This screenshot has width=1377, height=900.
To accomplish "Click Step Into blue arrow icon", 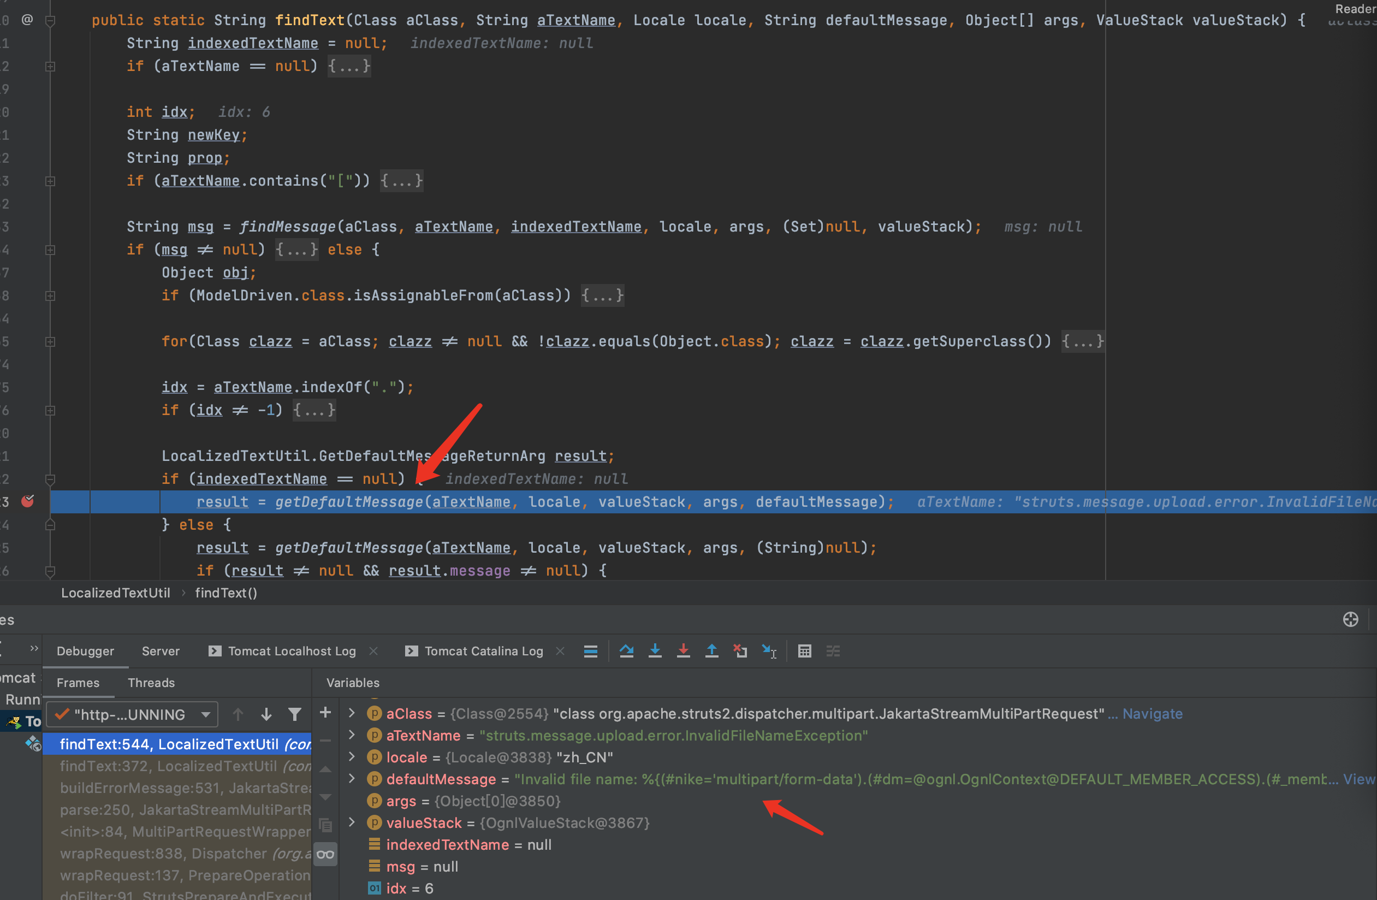I will 655,651.
